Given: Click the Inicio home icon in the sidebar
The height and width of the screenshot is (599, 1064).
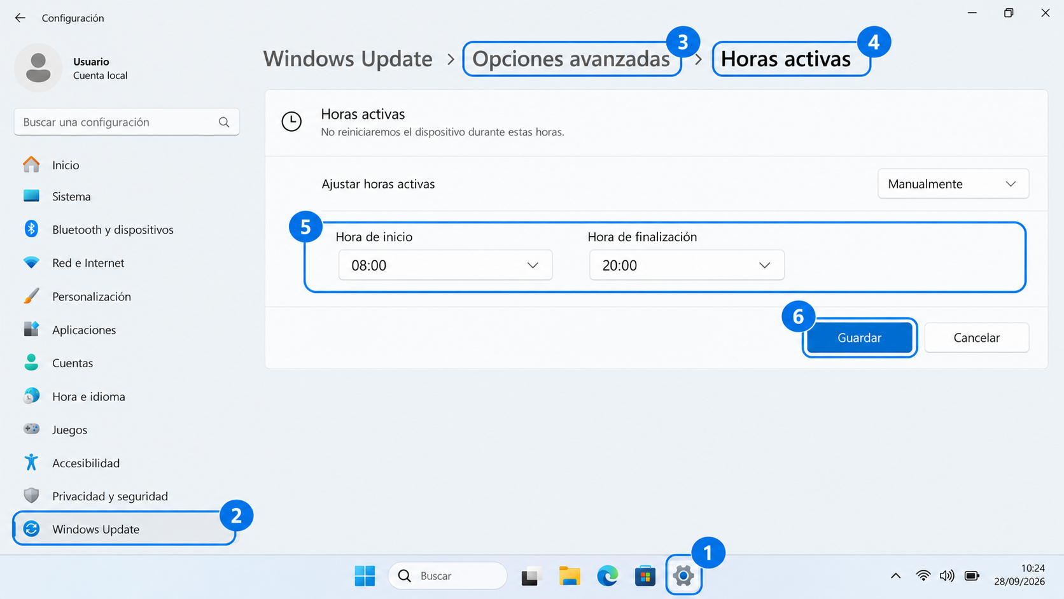Looking at the screenshot, I should (x=31, y=165).
